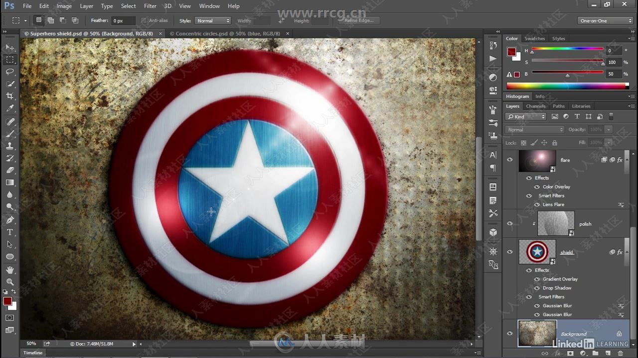Switch to the Swatches tab
The width and height of the screenshot is (638, 358).
coord(535,38)
